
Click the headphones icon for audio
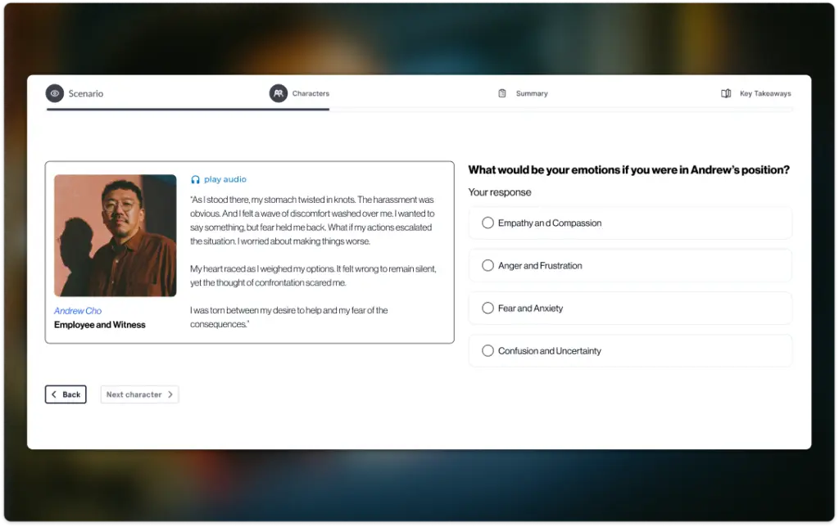click(x=195, y=179)
